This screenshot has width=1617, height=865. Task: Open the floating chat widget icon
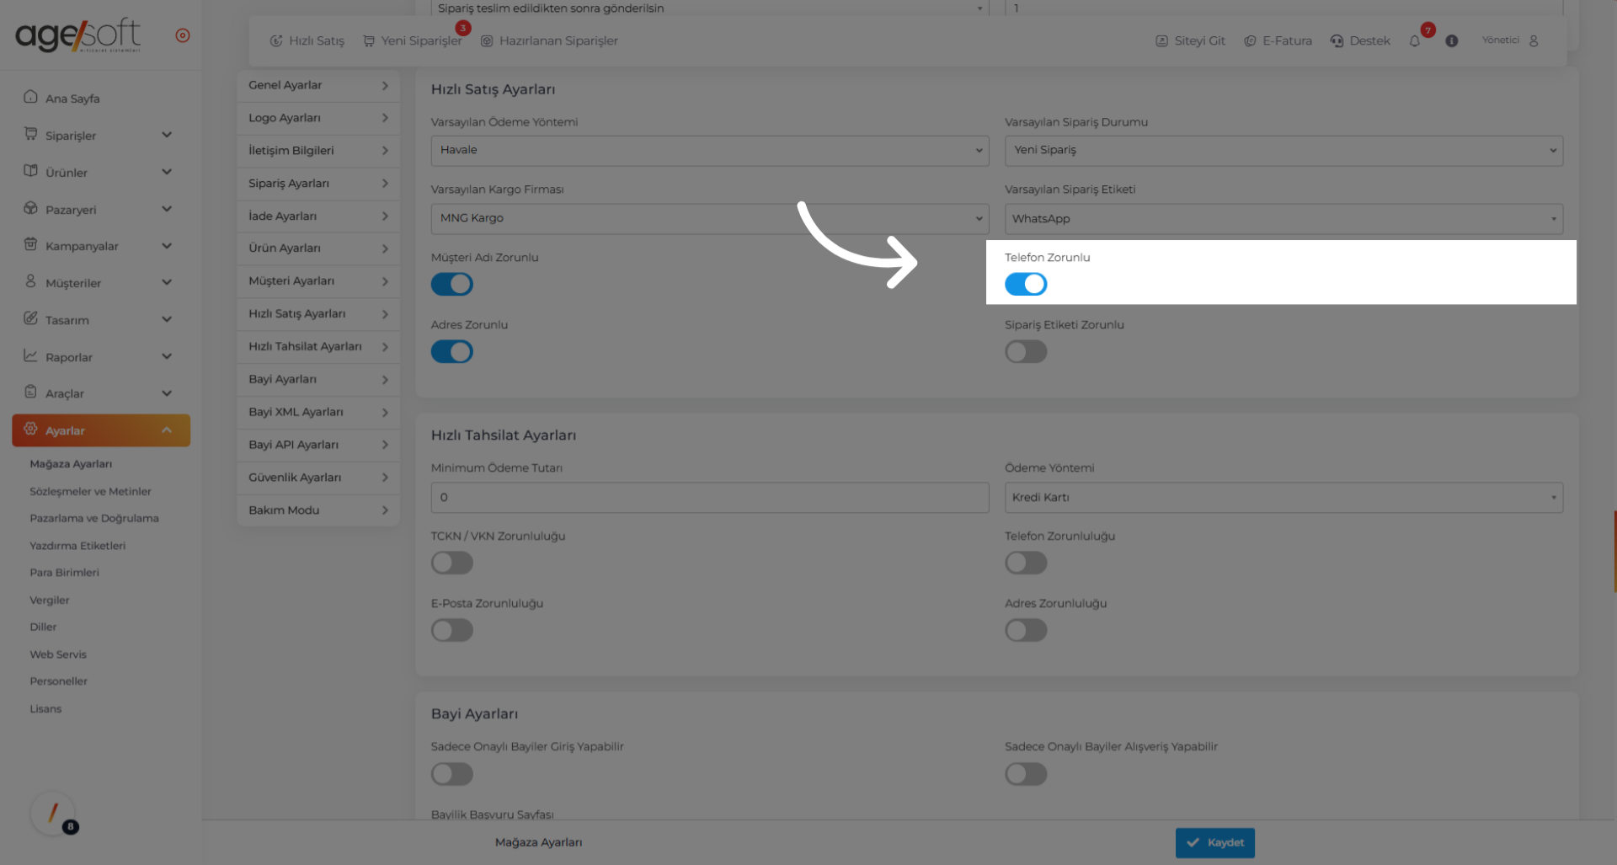pos(53,814)
